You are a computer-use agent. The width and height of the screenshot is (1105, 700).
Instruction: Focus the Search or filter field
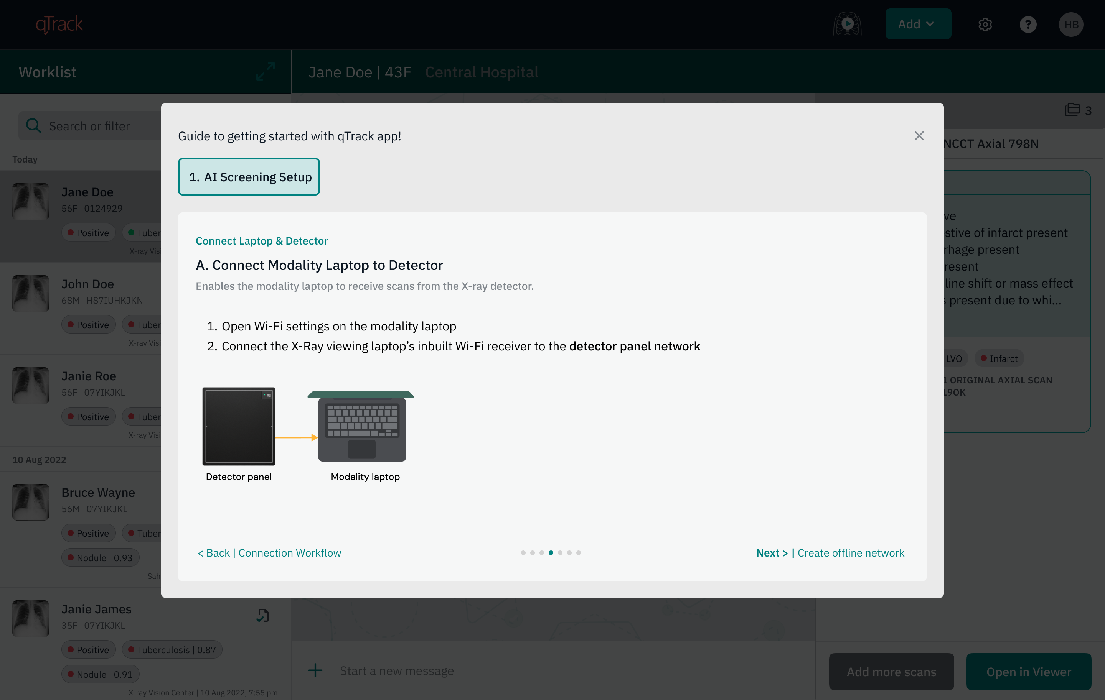click(90, 126)
